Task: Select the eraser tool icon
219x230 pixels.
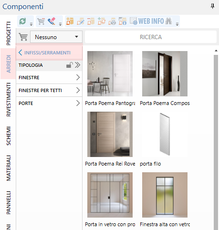Action: pos(52,21)
